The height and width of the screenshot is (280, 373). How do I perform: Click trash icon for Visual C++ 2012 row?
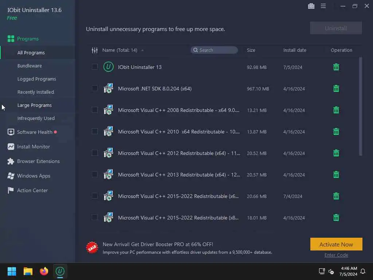pos(336,153)
